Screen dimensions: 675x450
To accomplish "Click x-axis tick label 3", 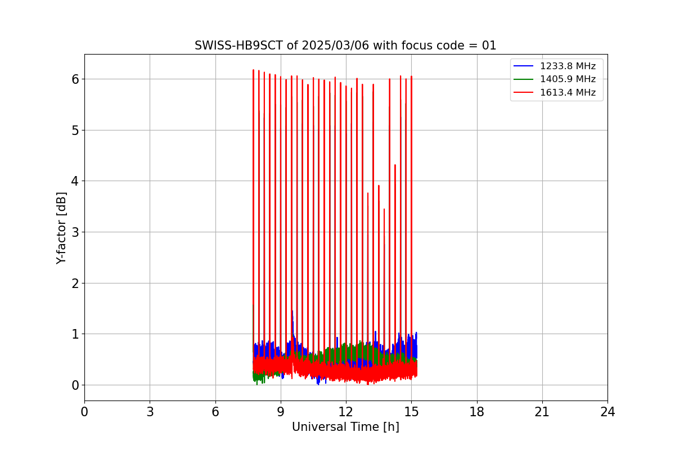I will click(x=150, y=412).
